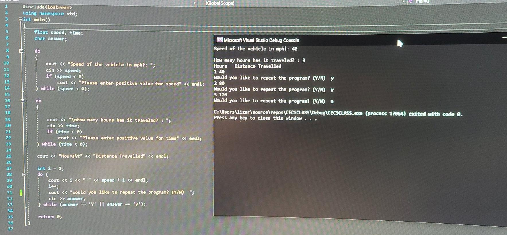Viewport: 507px width, 235px height.
Task: Collapse the first do loop at line 8
Action: (x=21, y=51)
